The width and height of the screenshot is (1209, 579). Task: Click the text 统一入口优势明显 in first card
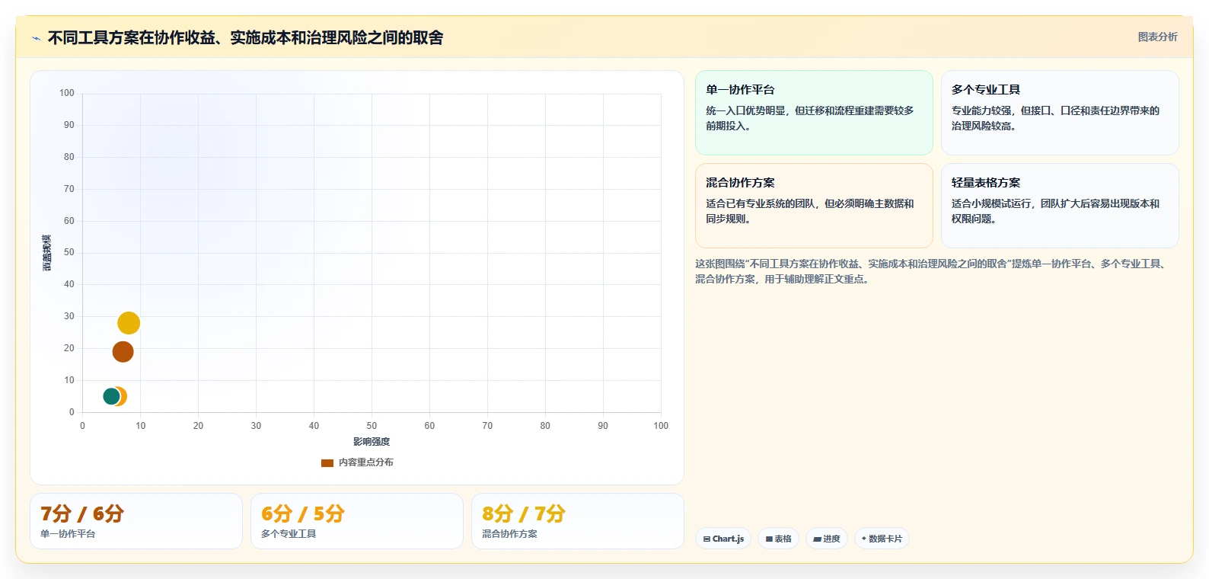pyautogui.click(x=745, y=110)
